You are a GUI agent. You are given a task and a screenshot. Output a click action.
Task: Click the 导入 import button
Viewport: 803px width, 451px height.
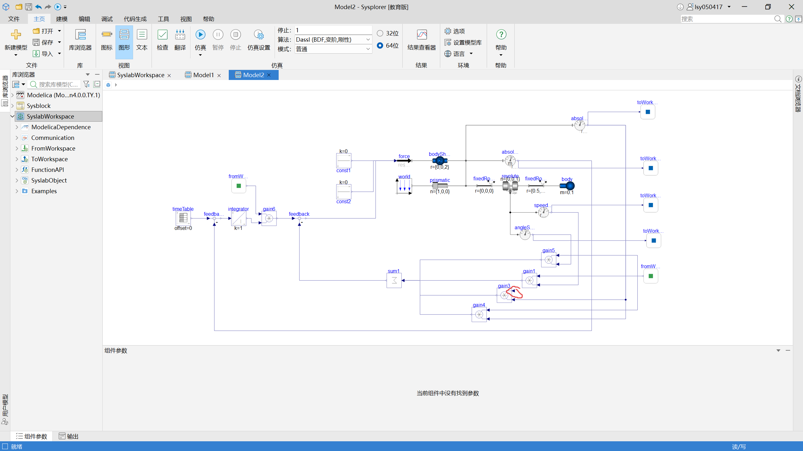coord(43,54)
